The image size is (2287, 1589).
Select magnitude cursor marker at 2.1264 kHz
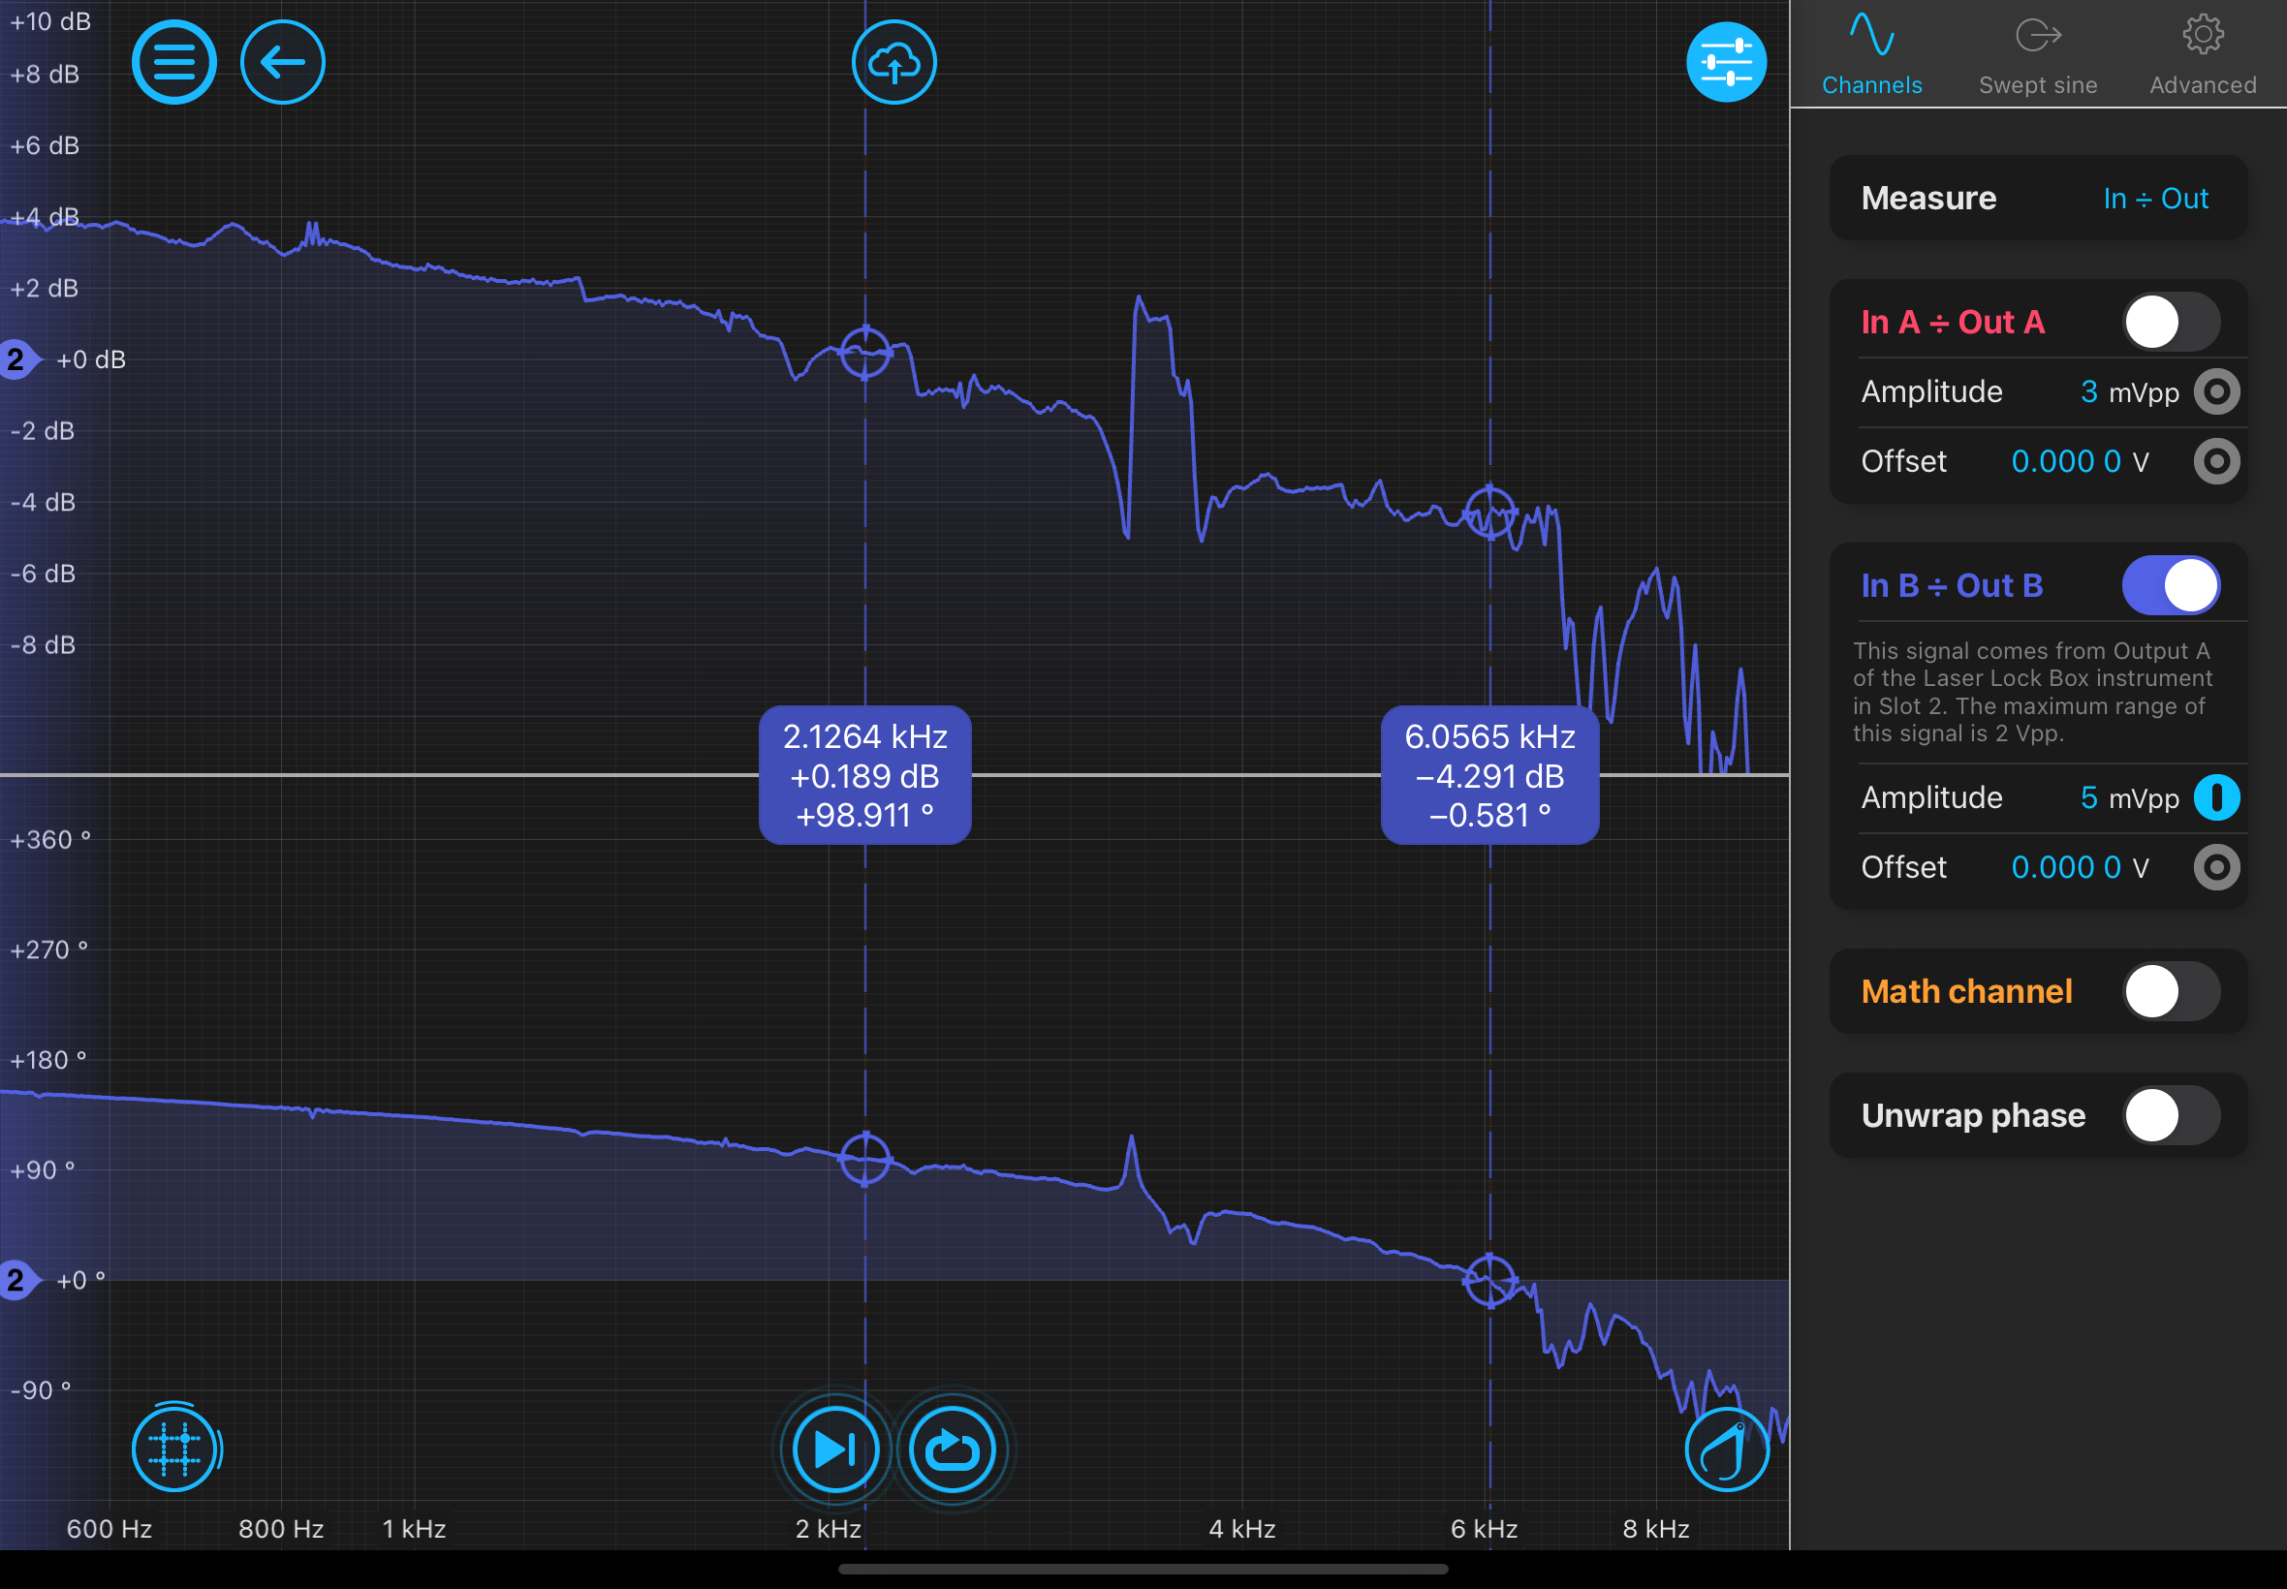coord(864,352)
